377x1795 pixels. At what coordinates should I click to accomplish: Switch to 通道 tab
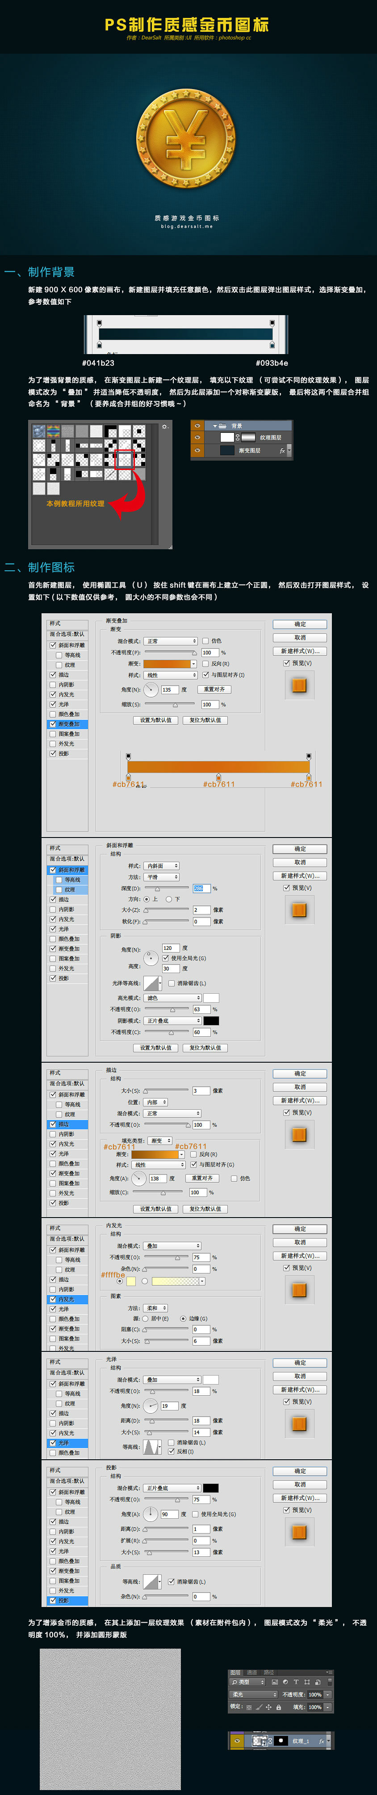(252, 1672)
